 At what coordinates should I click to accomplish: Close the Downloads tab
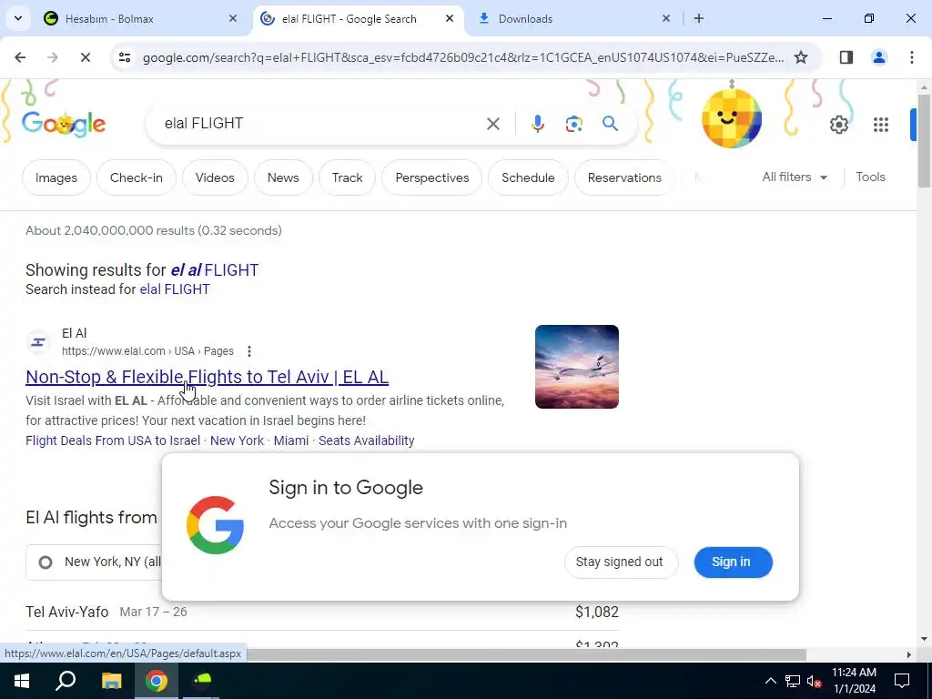click(665, 18)
